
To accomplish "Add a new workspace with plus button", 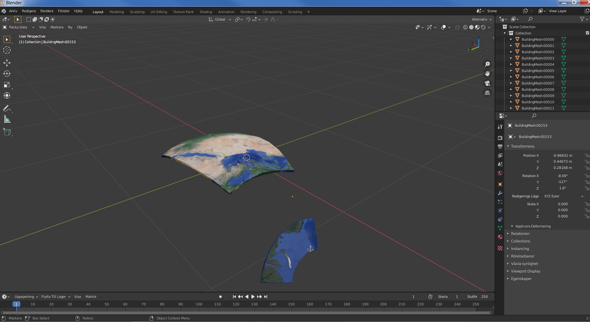I will 308,12.
